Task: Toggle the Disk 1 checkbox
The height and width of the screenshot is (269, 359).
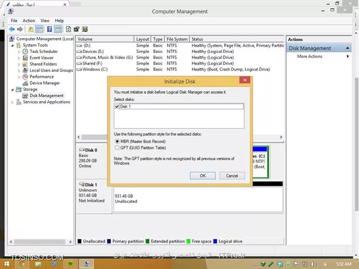Action: 117,106
